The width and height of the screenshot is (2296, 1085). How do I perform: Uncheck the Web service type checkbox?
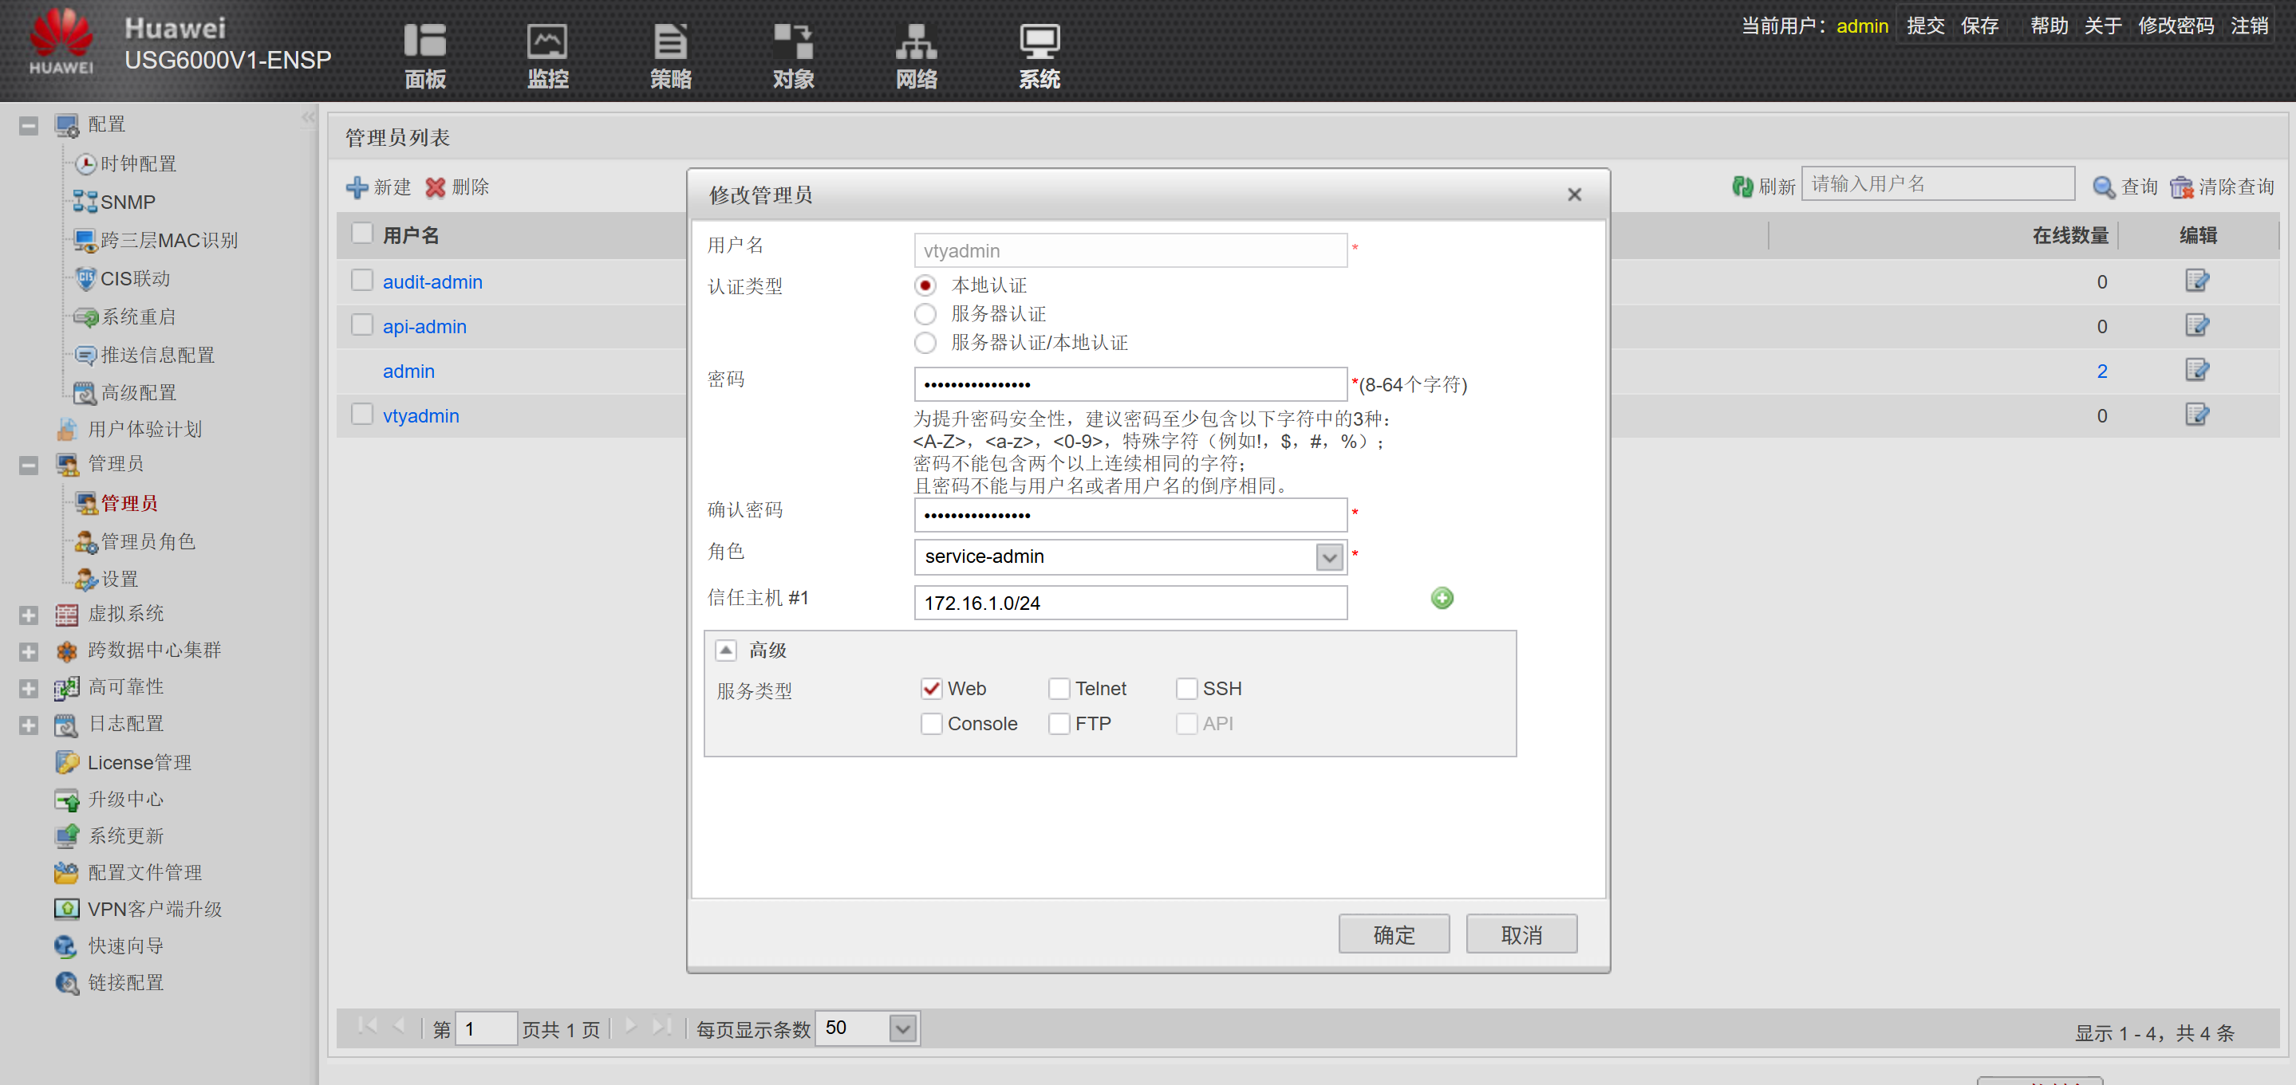click(930, 689)
